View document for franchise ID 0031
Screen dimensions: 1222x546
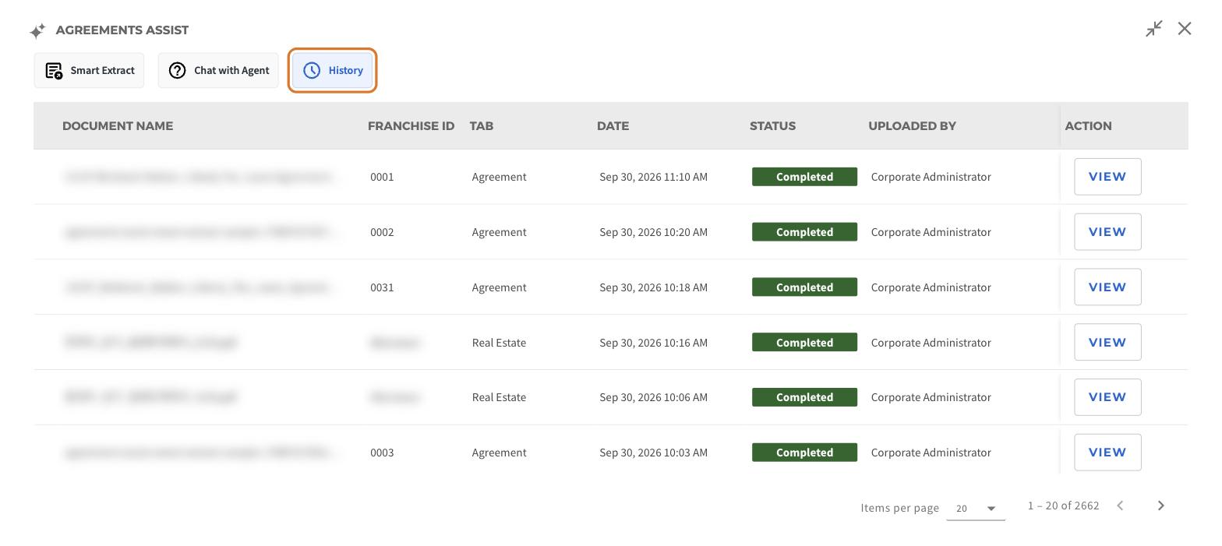pyautogui.click(x=1107, y=287)
